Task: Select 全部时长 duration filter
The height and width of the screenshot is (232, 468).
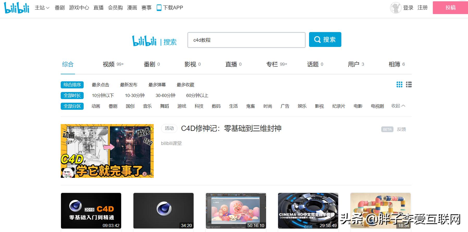Action: tap(72, 95)
